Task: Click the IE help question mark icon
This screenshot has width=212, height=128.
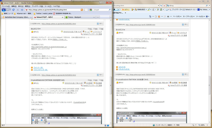Action: tap(207, 16)
